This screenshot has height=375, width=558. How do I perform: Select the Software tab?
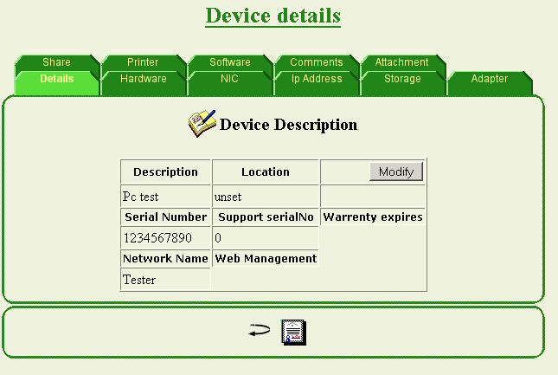pyautogui.click(x=229, y=62)
